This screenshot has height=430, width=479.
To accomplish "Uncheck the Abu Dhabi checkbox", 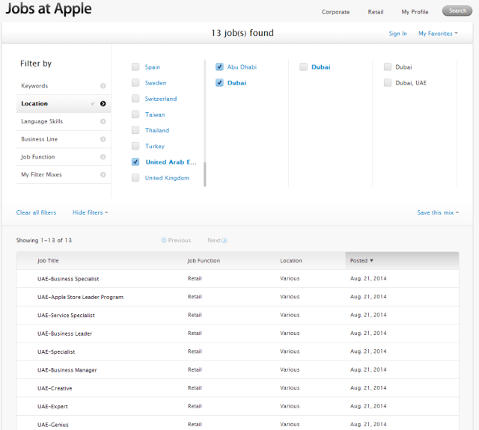I will 219,67.
